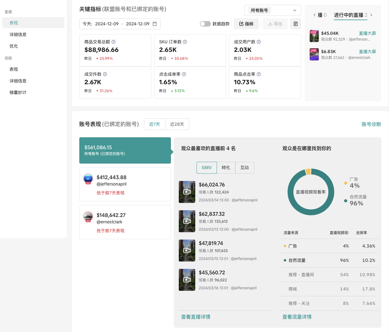The height and width of the screenshot is (332, 389).
Task: Select the 近28天 time range option
Action: (177, 124)
